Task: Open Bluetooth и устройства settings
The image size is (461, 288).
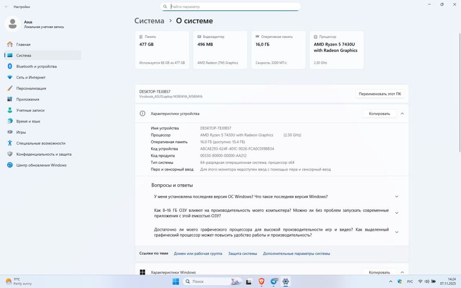Action: 42,66
